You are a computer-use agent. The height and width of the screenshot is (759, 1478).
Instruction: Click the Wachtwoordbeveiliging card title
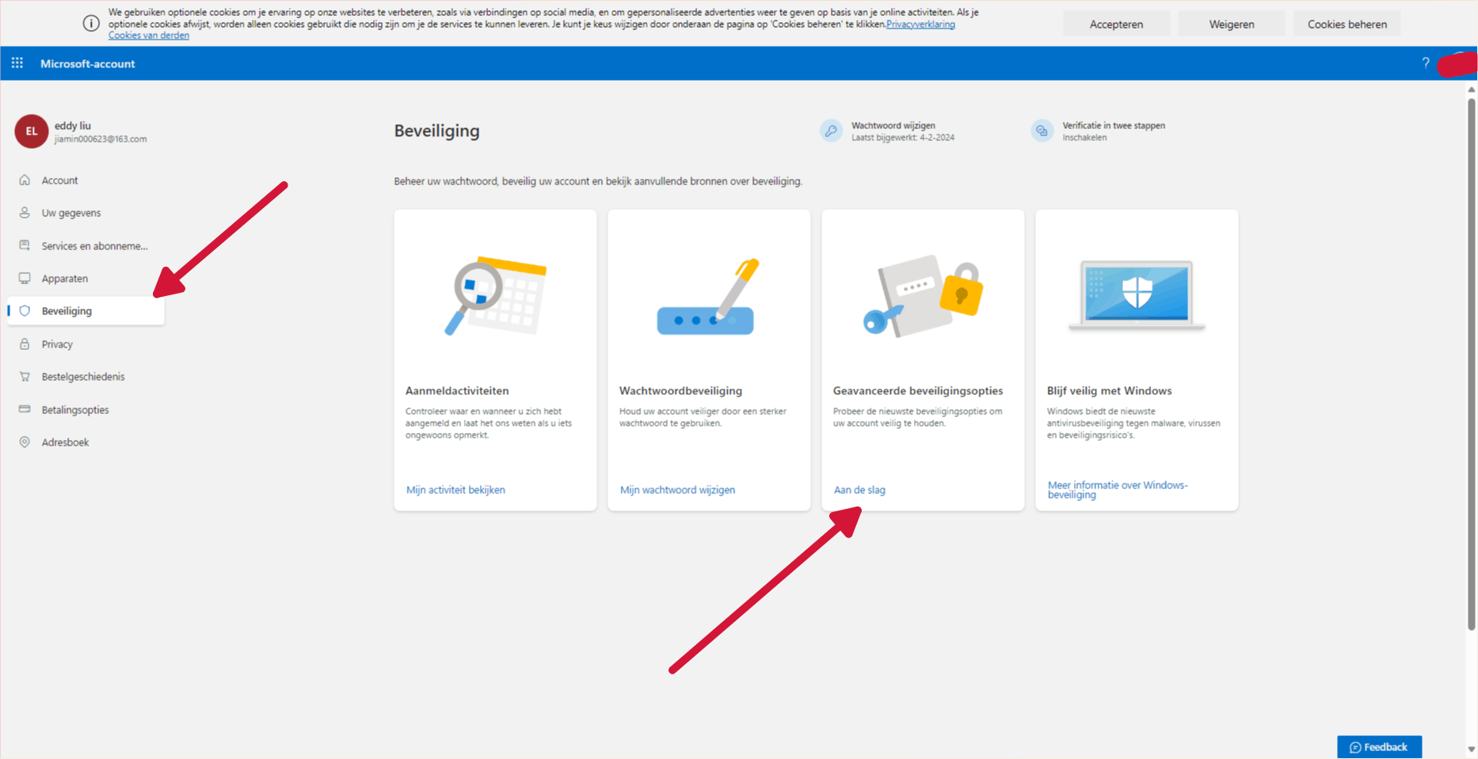(x=680, y=391)
